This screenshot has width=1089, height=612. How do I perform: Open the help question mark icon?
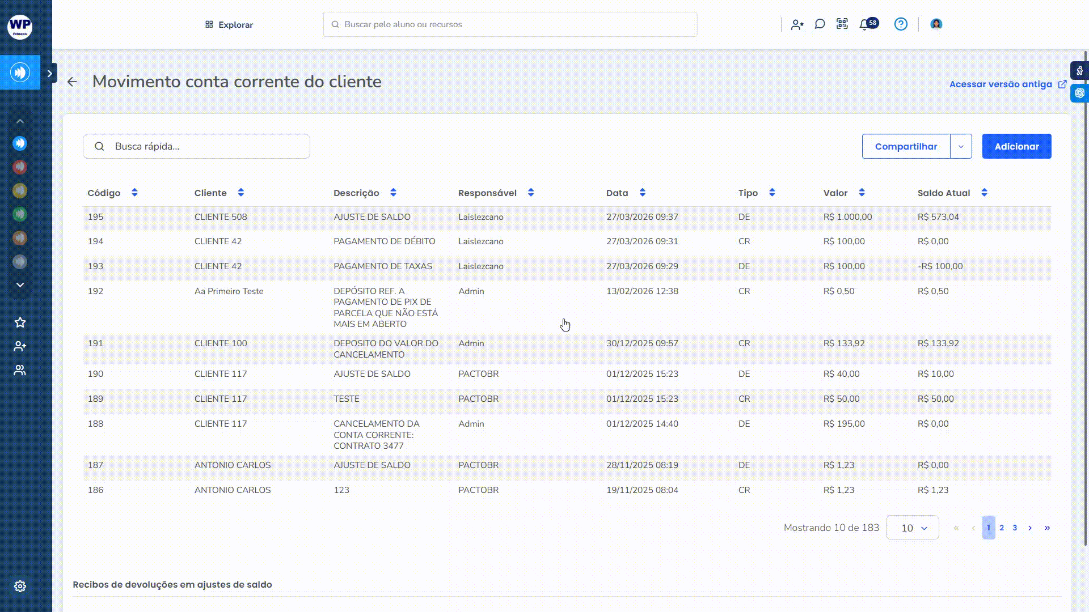[901, 24]
